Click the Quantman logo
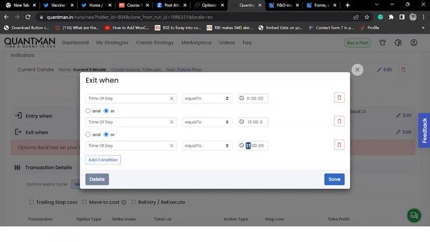The width and height of the screenshot is (430, 242). click(30, 42)
